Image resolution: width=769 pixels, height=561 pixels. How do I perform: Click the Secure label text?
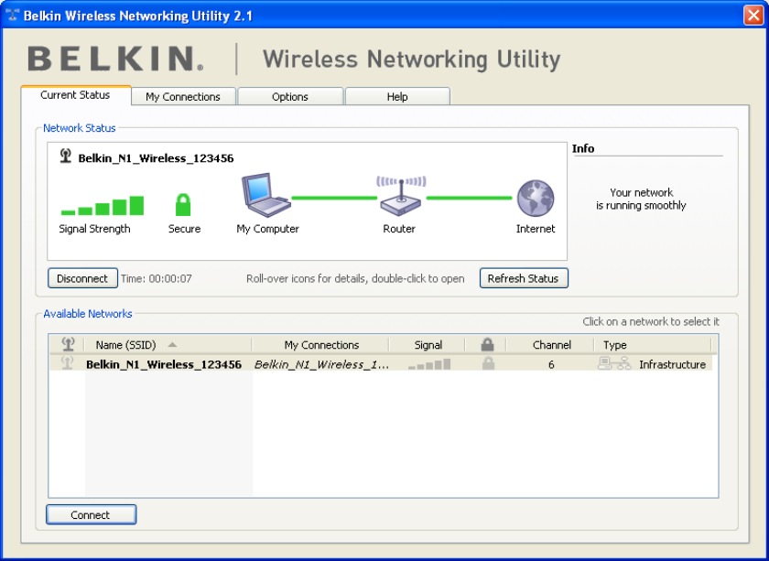(184, 229)
